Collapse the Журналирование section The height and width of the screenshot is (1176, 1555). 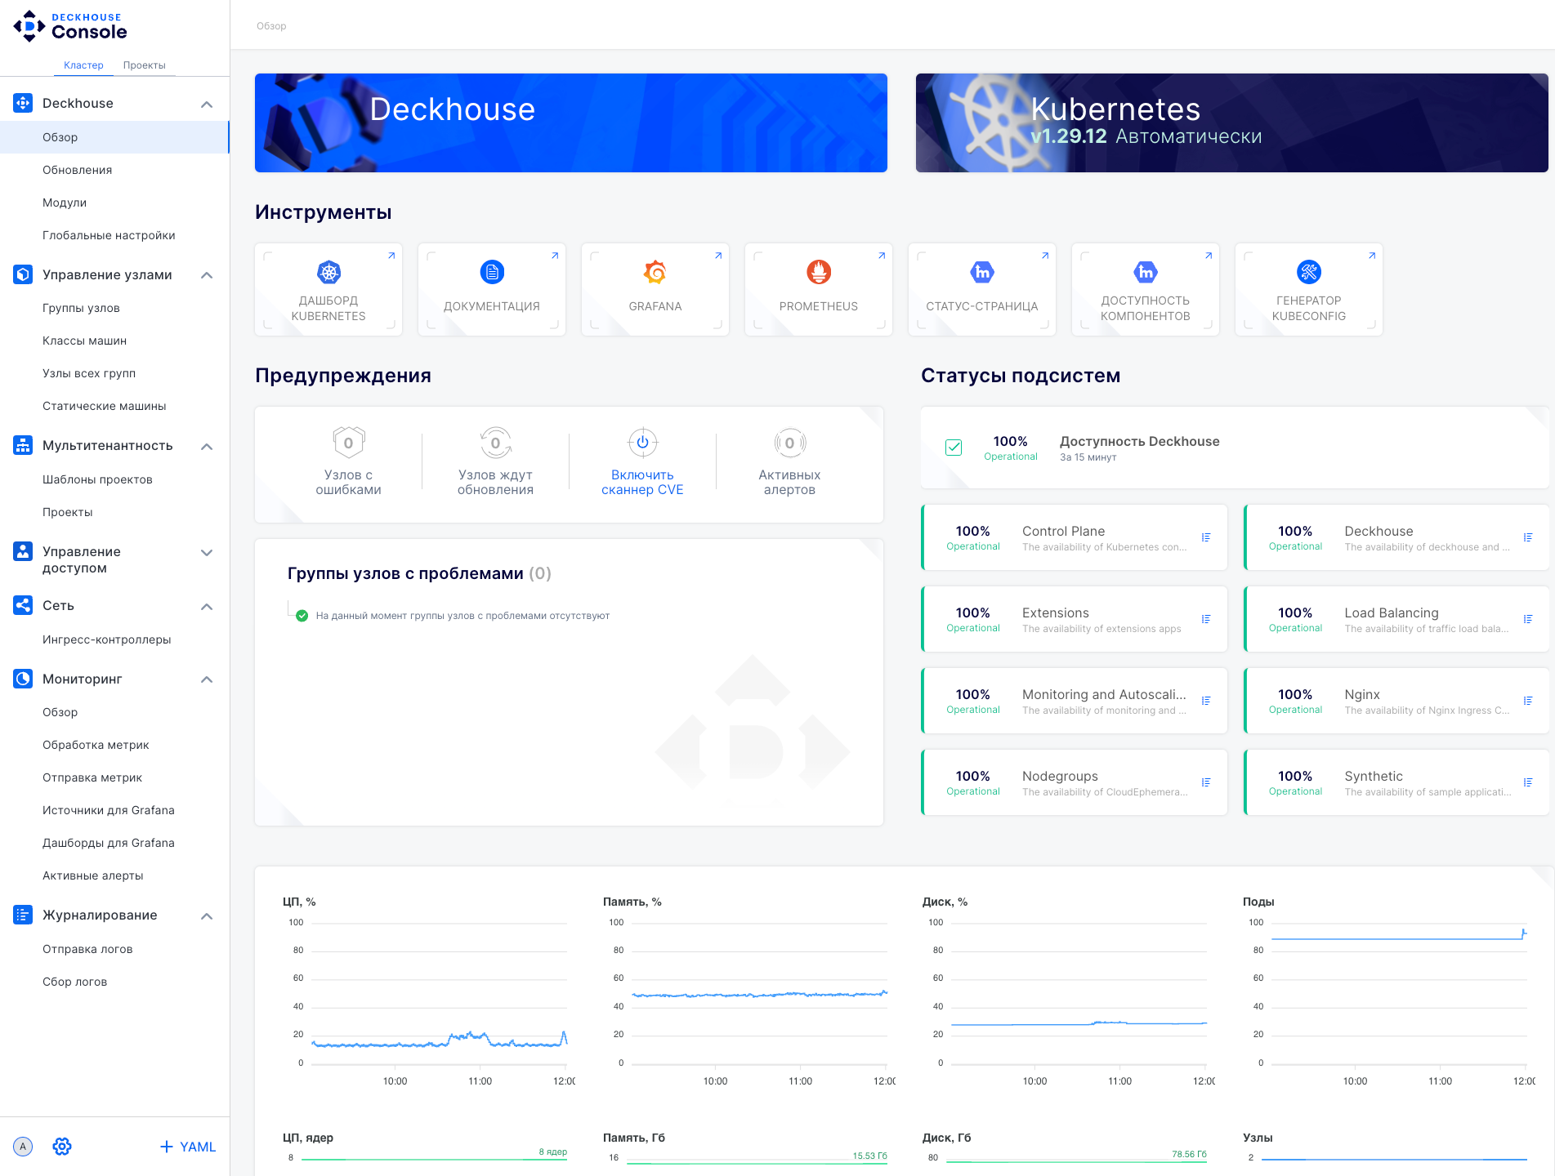pyautogui.click(x=207, y=915)
